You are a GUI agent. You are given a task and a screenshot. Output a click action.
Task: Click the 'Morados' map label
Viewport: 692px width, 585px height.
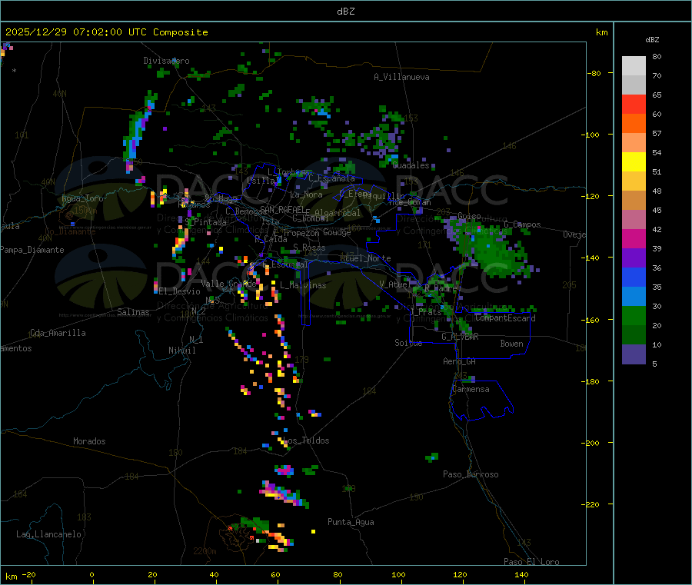click(89, 441)
